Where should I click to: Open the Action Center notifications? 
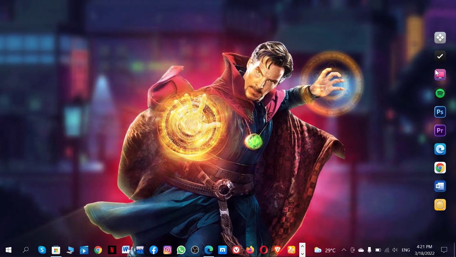pyautogui.click(x=444, y=250)
